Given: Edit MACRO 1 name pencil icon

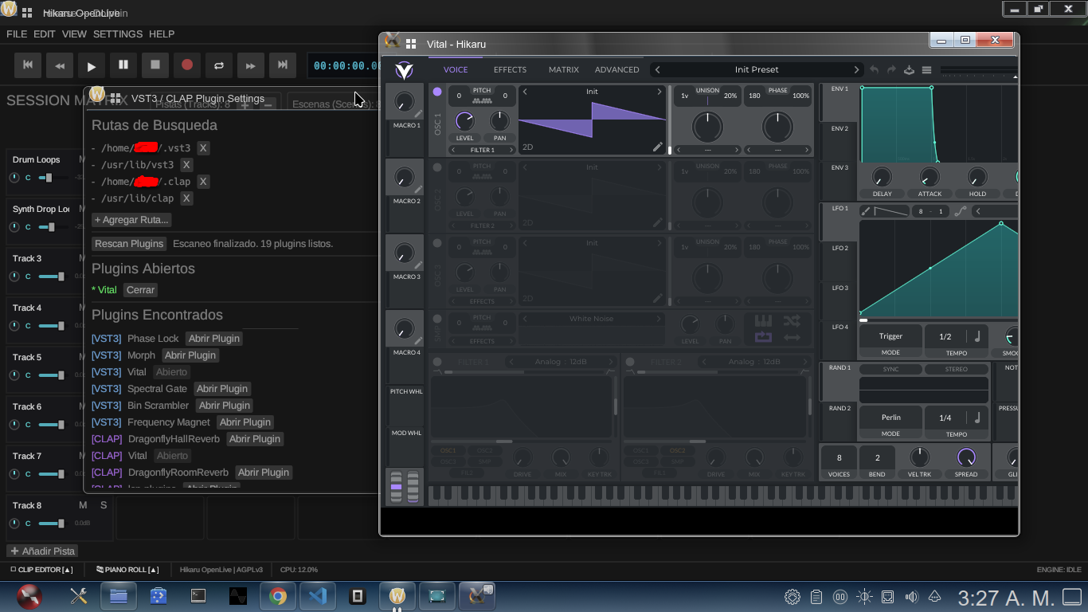Looking at the screenshot, I should pyautogui.click(x=418, y=115).
